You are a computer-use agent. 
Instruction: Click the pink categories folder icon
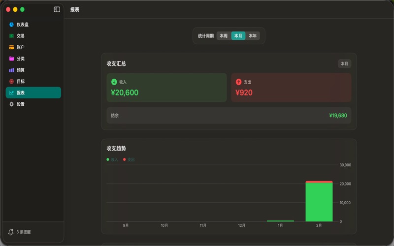pyautogui.click(x=11, y=59)
